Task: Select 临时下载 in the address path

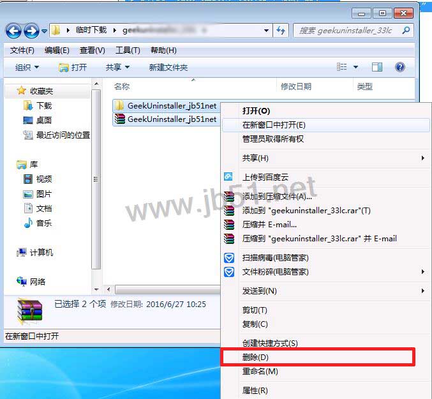Action: pyautogui.click(x=91, y=30)
